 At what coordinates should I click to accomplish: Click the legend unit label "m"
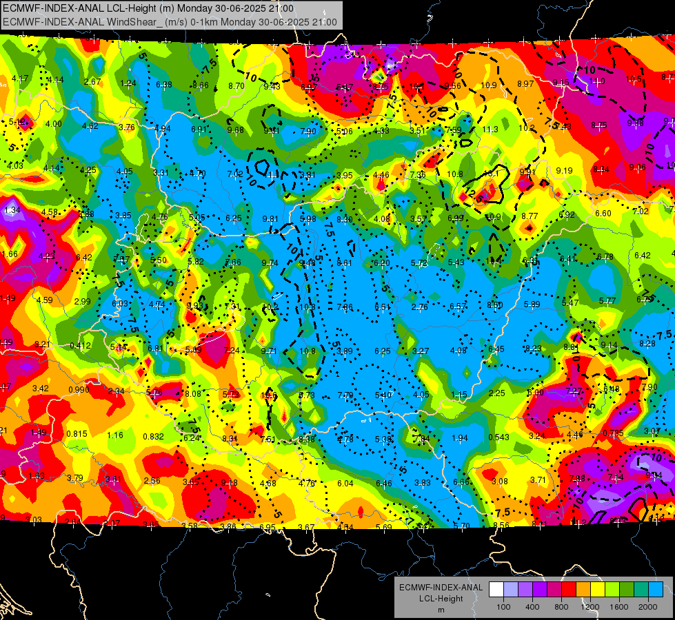tap(441, 610)
